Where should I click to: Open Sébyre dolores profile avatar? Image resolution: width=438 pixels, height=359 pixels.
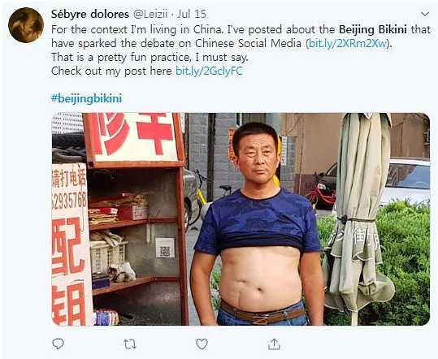tap(26, 25)
